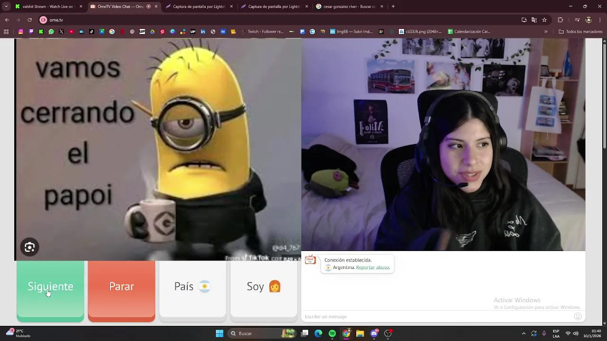Open the Kick bookmark icon
The height and width of the screenshot is (341, 607).
41,32
